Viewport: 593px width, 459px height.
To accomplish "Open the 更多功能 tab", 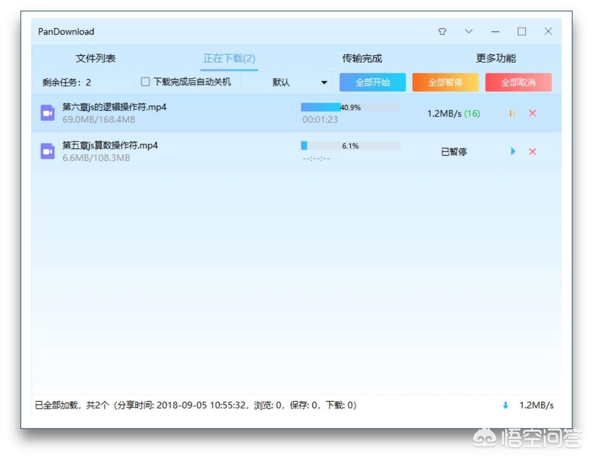I will click(x=496, y=58).
